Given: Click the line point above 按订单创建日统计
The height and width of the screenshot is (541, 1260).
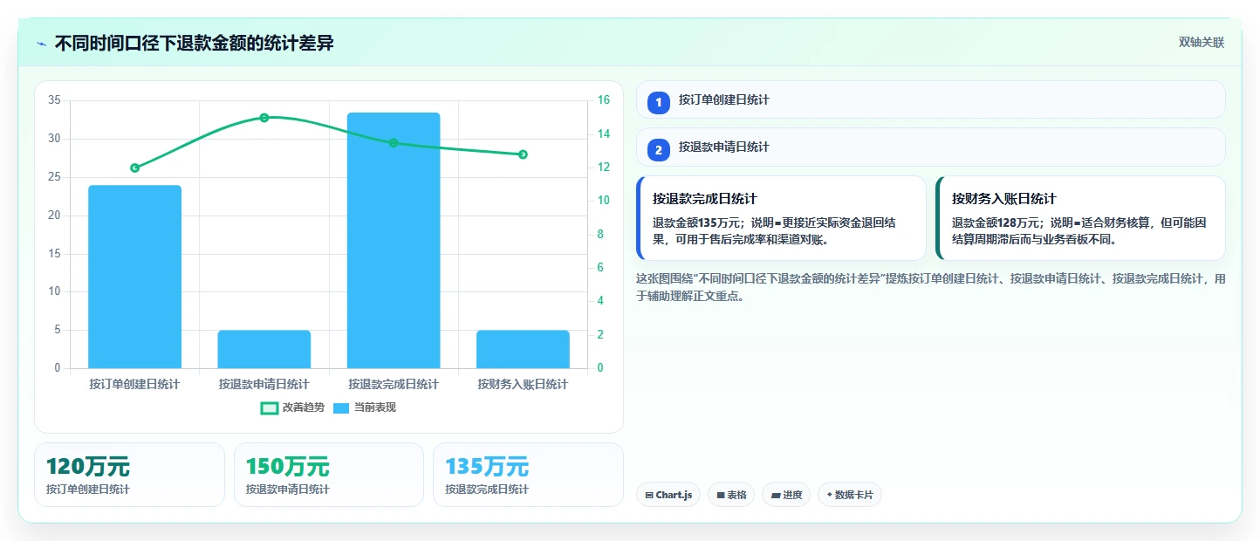Looking at the screenshot, I should (x=134, y=168).
